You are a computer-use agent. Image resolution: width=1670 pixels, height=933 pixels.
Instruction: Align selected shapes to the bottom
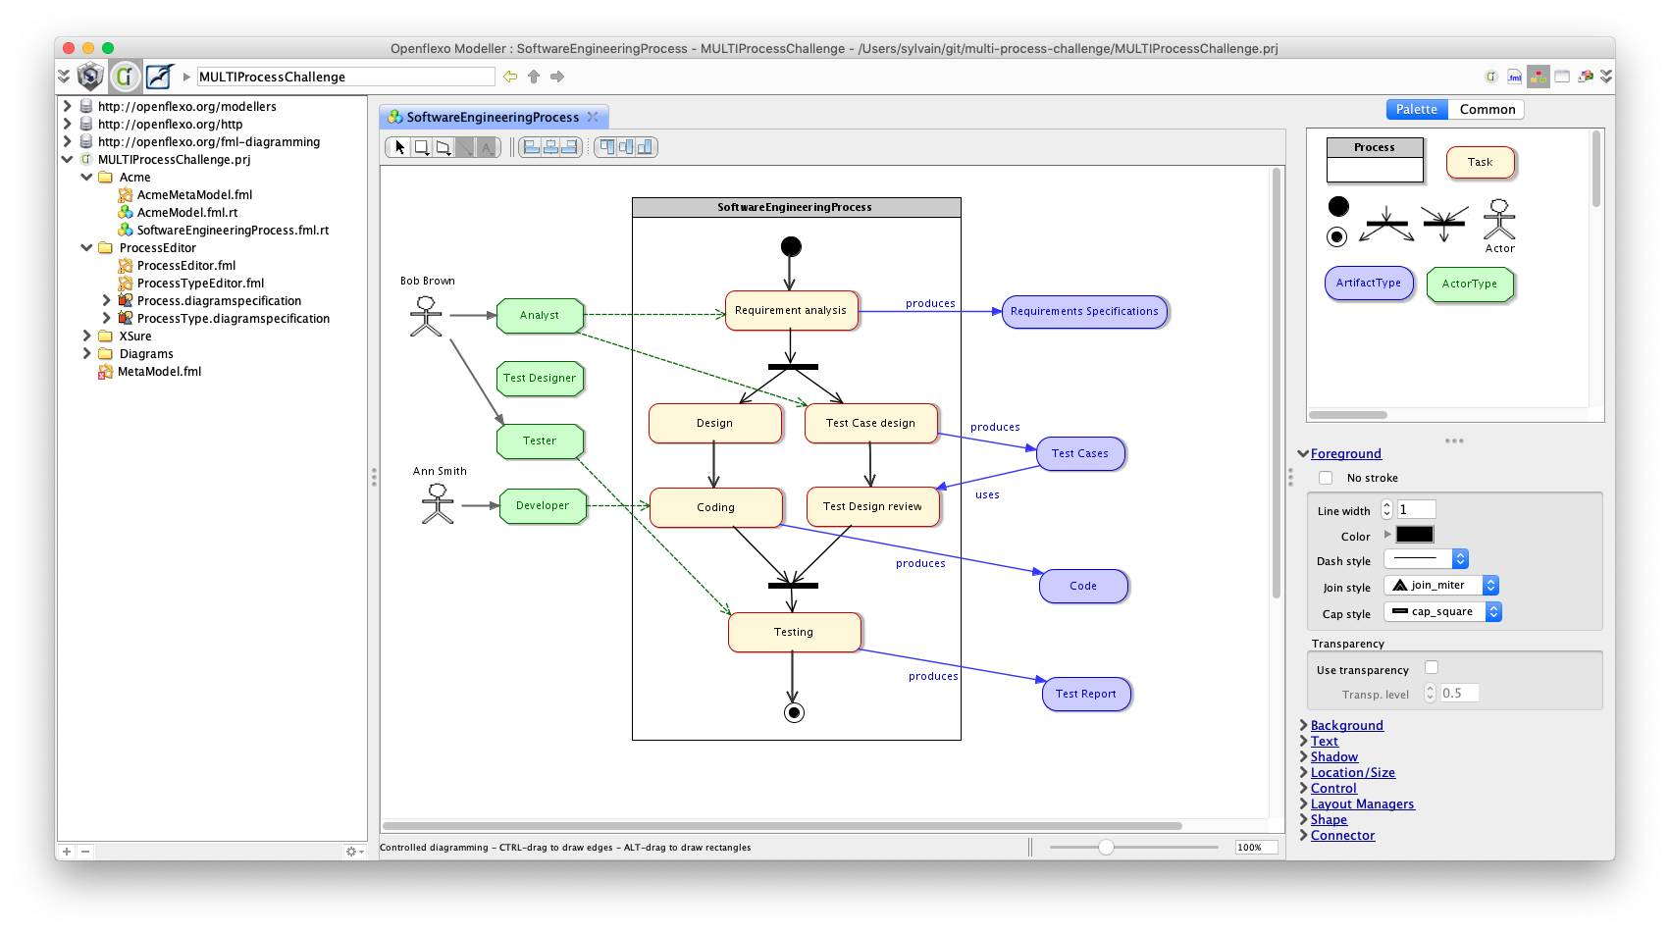[x=645, y=147]
